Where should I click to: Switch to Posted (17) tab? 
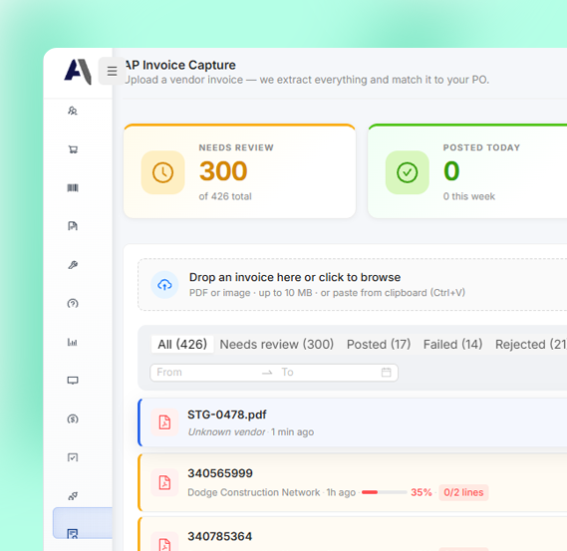pyautogui.click(x=379, y=344)
